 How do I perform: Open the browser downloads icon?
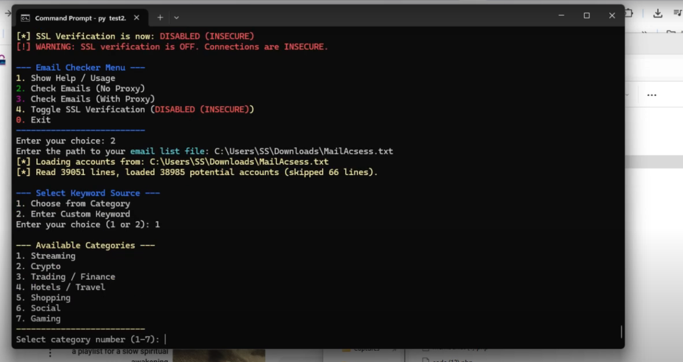pos(657,14)
